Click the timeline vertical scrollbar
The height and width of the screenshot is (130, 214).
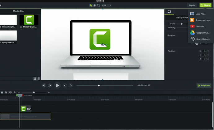click(x=212, y=115)
